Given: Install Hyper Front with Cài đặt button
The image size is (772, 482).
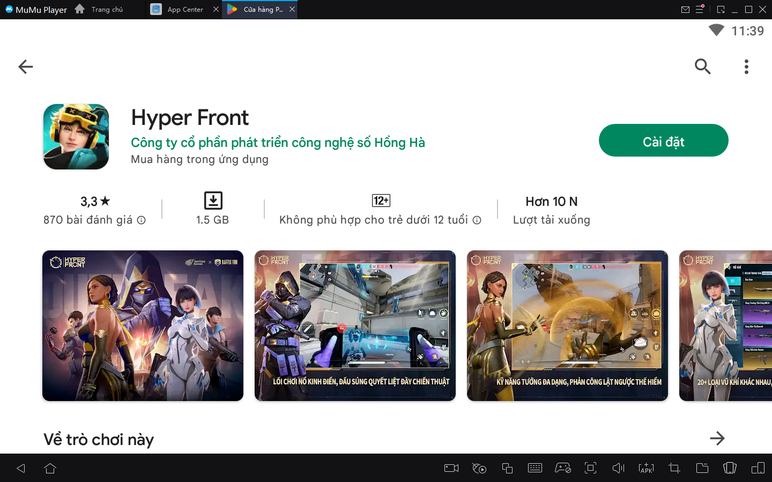Looking at the screenshot, I should [663, 140].
